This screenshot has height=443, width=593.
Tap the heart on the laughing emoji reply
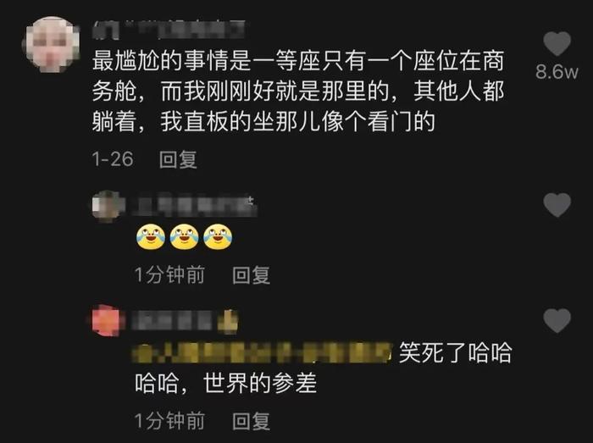(x=557, y=205)
